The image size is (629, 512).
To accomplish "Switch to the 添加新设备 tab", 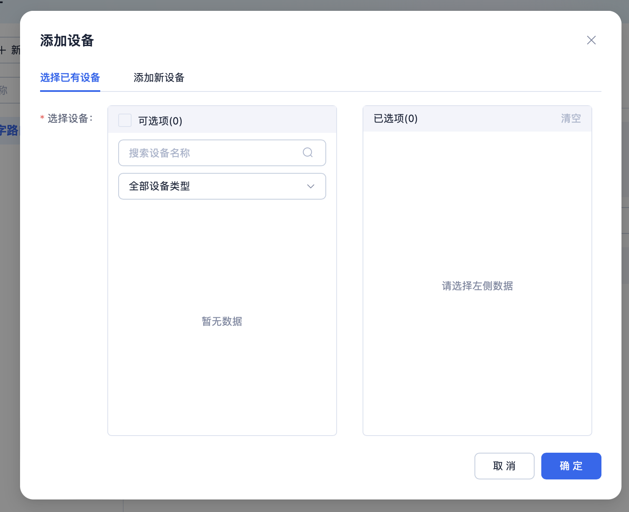I will [159, 78].
